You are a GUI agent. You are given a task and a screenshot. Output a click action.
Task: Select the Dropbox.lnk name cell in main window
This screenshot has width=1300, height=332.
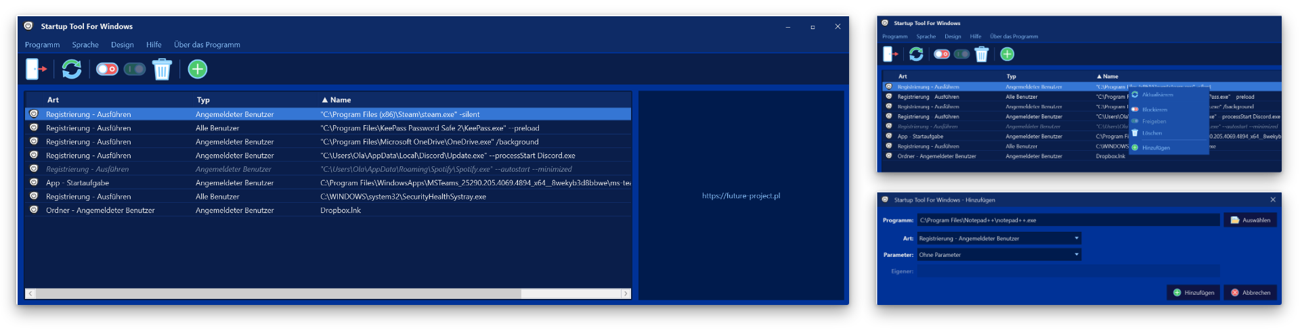pos(341,210)
